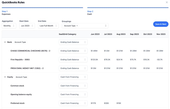This screenshot has height=109, width=170.
Task: Click the $10K Preferred stock Aug value
Action: point(119,103)
